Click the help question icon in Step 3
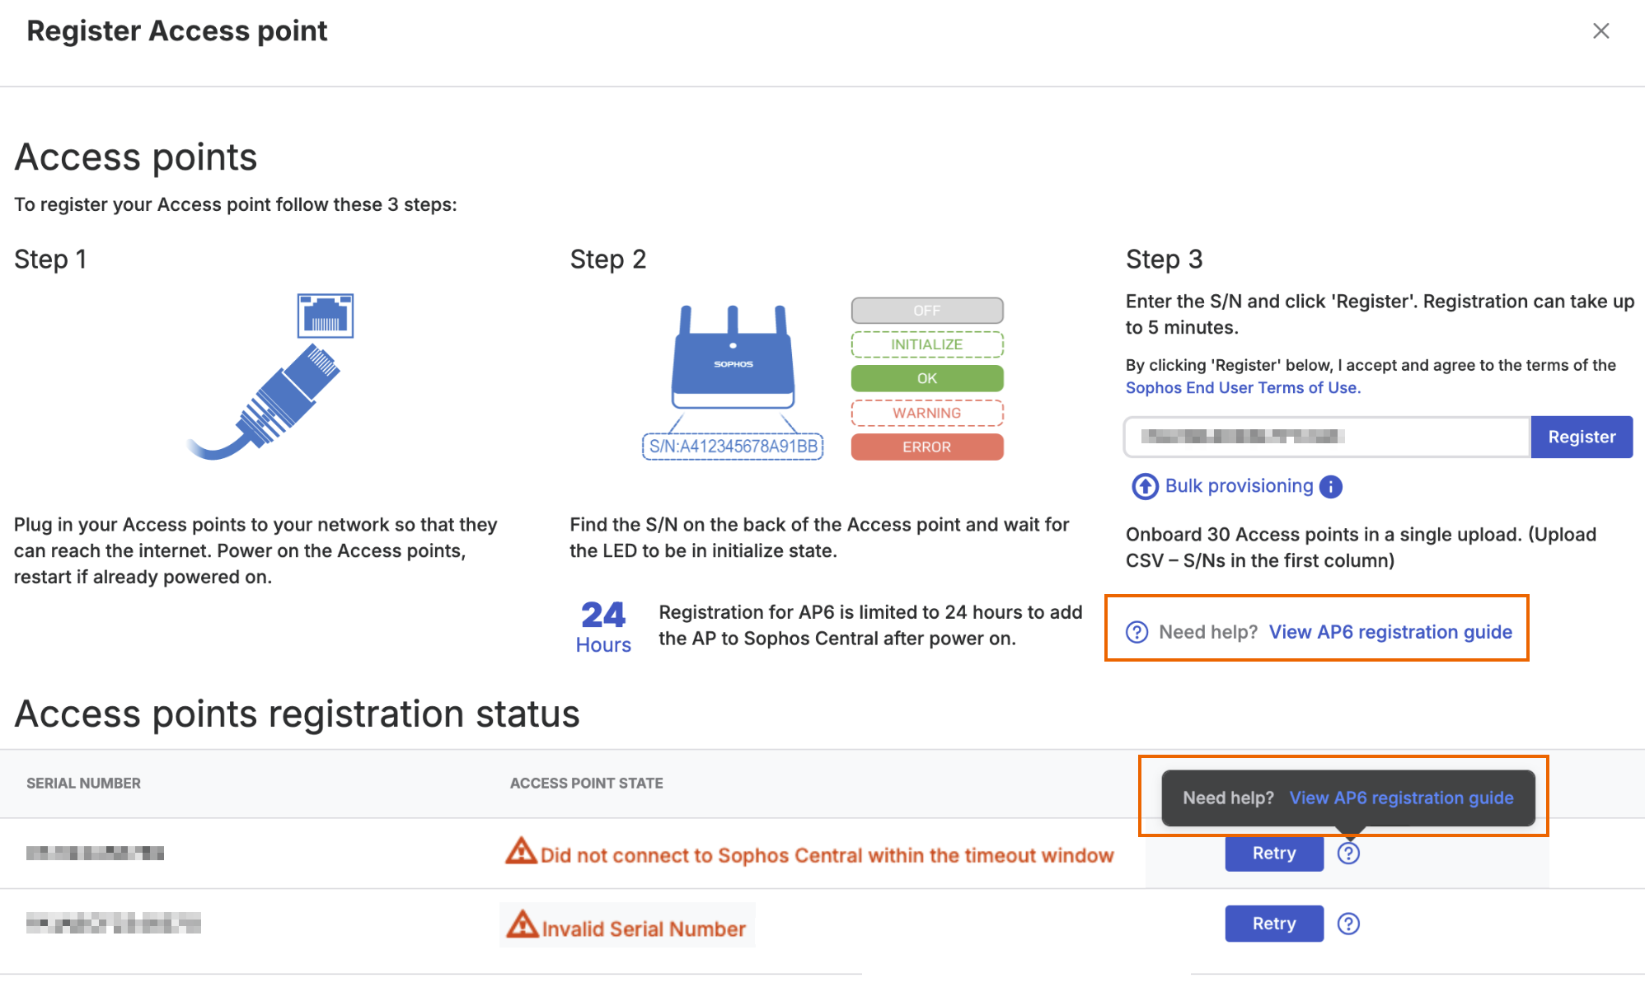 1137,632
